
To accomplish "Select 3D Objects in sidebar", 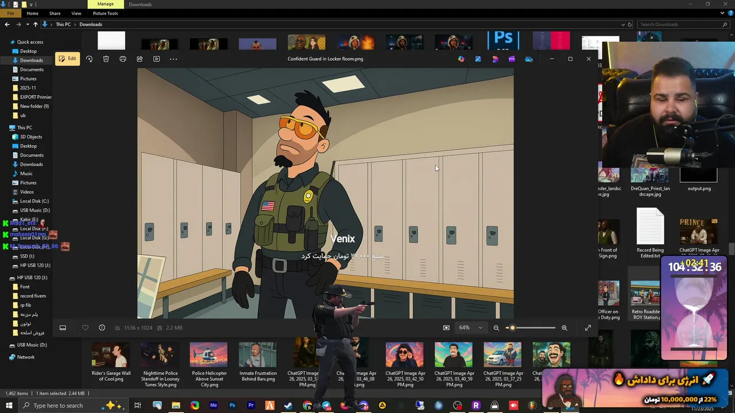I will tap(31, 137).
